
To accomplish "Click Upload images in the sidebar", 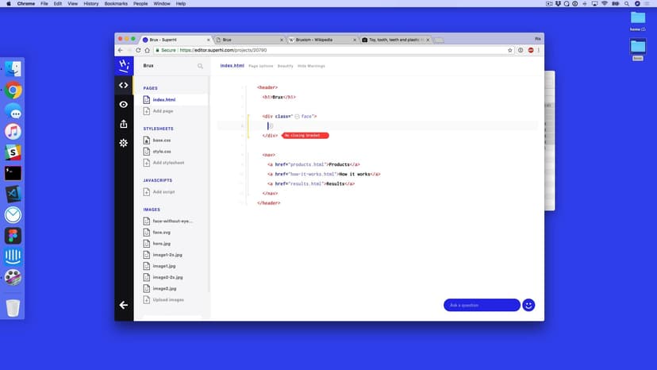I will [x=167, y=299].
